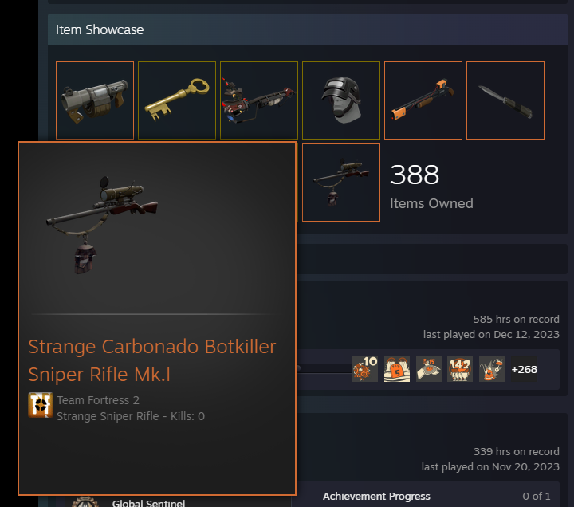Click the gear badge numbered 10
574x507 pixels.
pos(365,369)
